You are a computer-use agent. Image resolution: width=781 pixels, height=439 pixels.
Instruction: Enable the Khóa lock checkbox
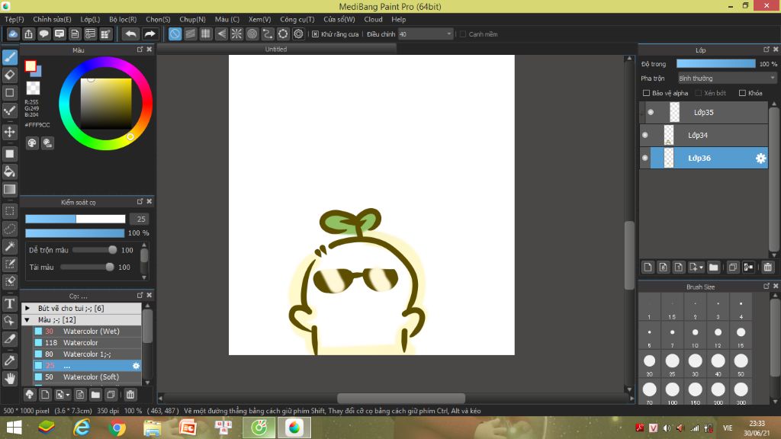742,93
